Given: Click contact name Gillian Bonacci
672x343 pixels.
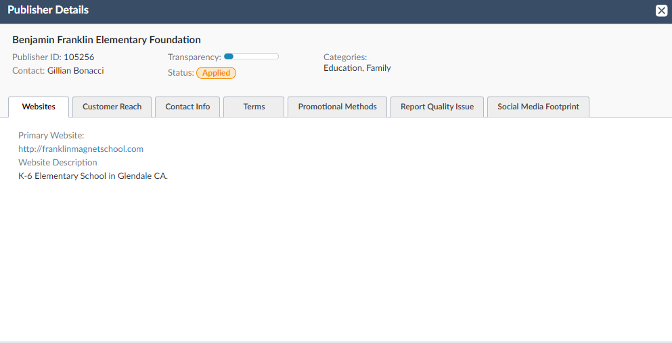Looking at the screenshot, I should 75,71.
